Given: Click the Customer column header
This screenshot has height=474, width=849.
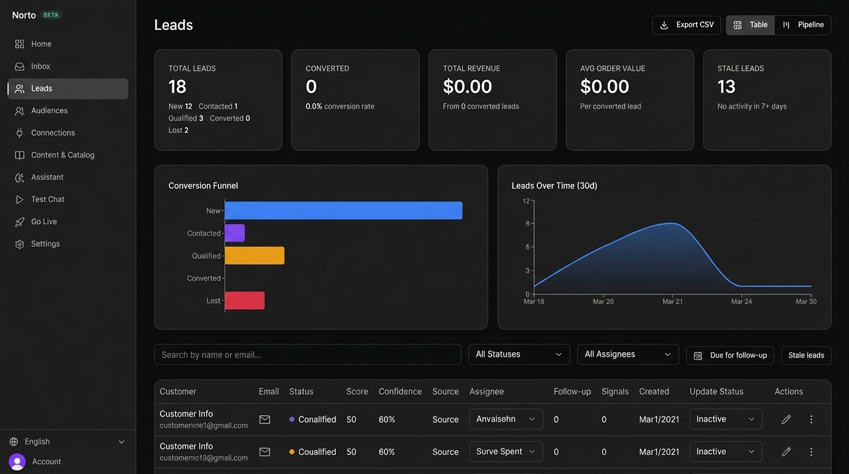Looking at the screenshot, I should point(178,391).
